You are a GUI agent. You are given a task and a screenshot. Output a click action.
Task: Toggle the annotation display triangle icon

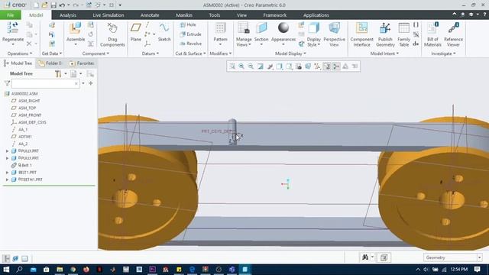pos(345,66)
